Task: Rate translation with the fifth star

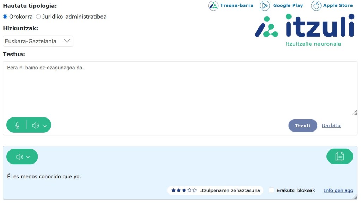Action: click(x=195, y=190)
